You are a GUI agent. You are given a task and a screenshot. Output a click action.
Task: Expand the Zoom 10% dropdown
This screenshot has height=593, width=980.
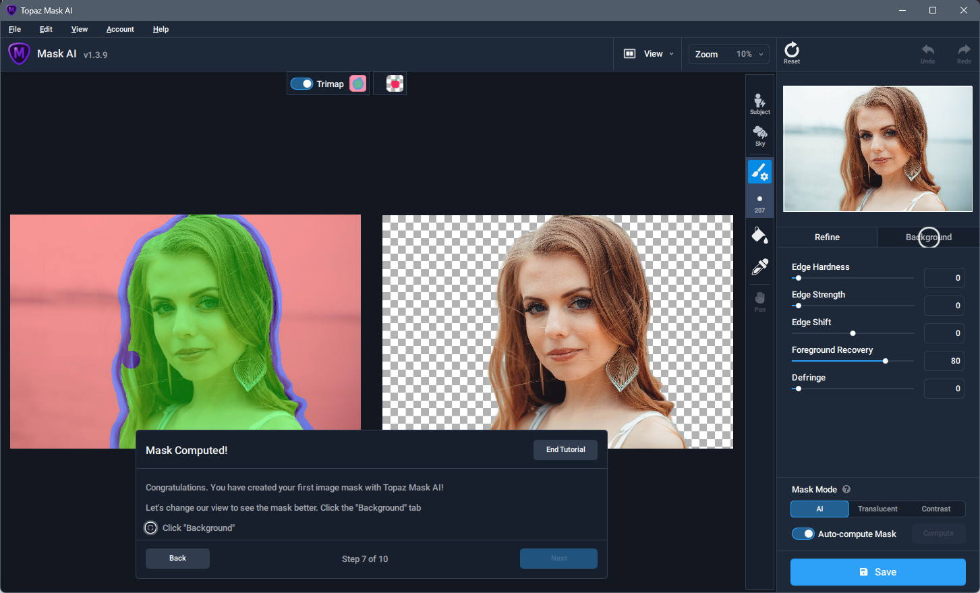[729, 54]
